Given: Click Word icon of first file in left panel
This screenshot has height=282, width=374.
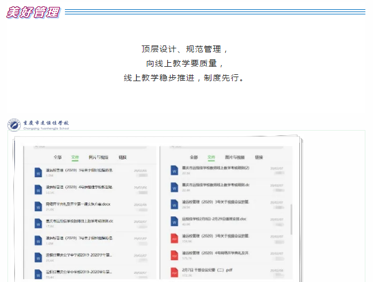Looking at the screenshot, I should tap(38, 173).
